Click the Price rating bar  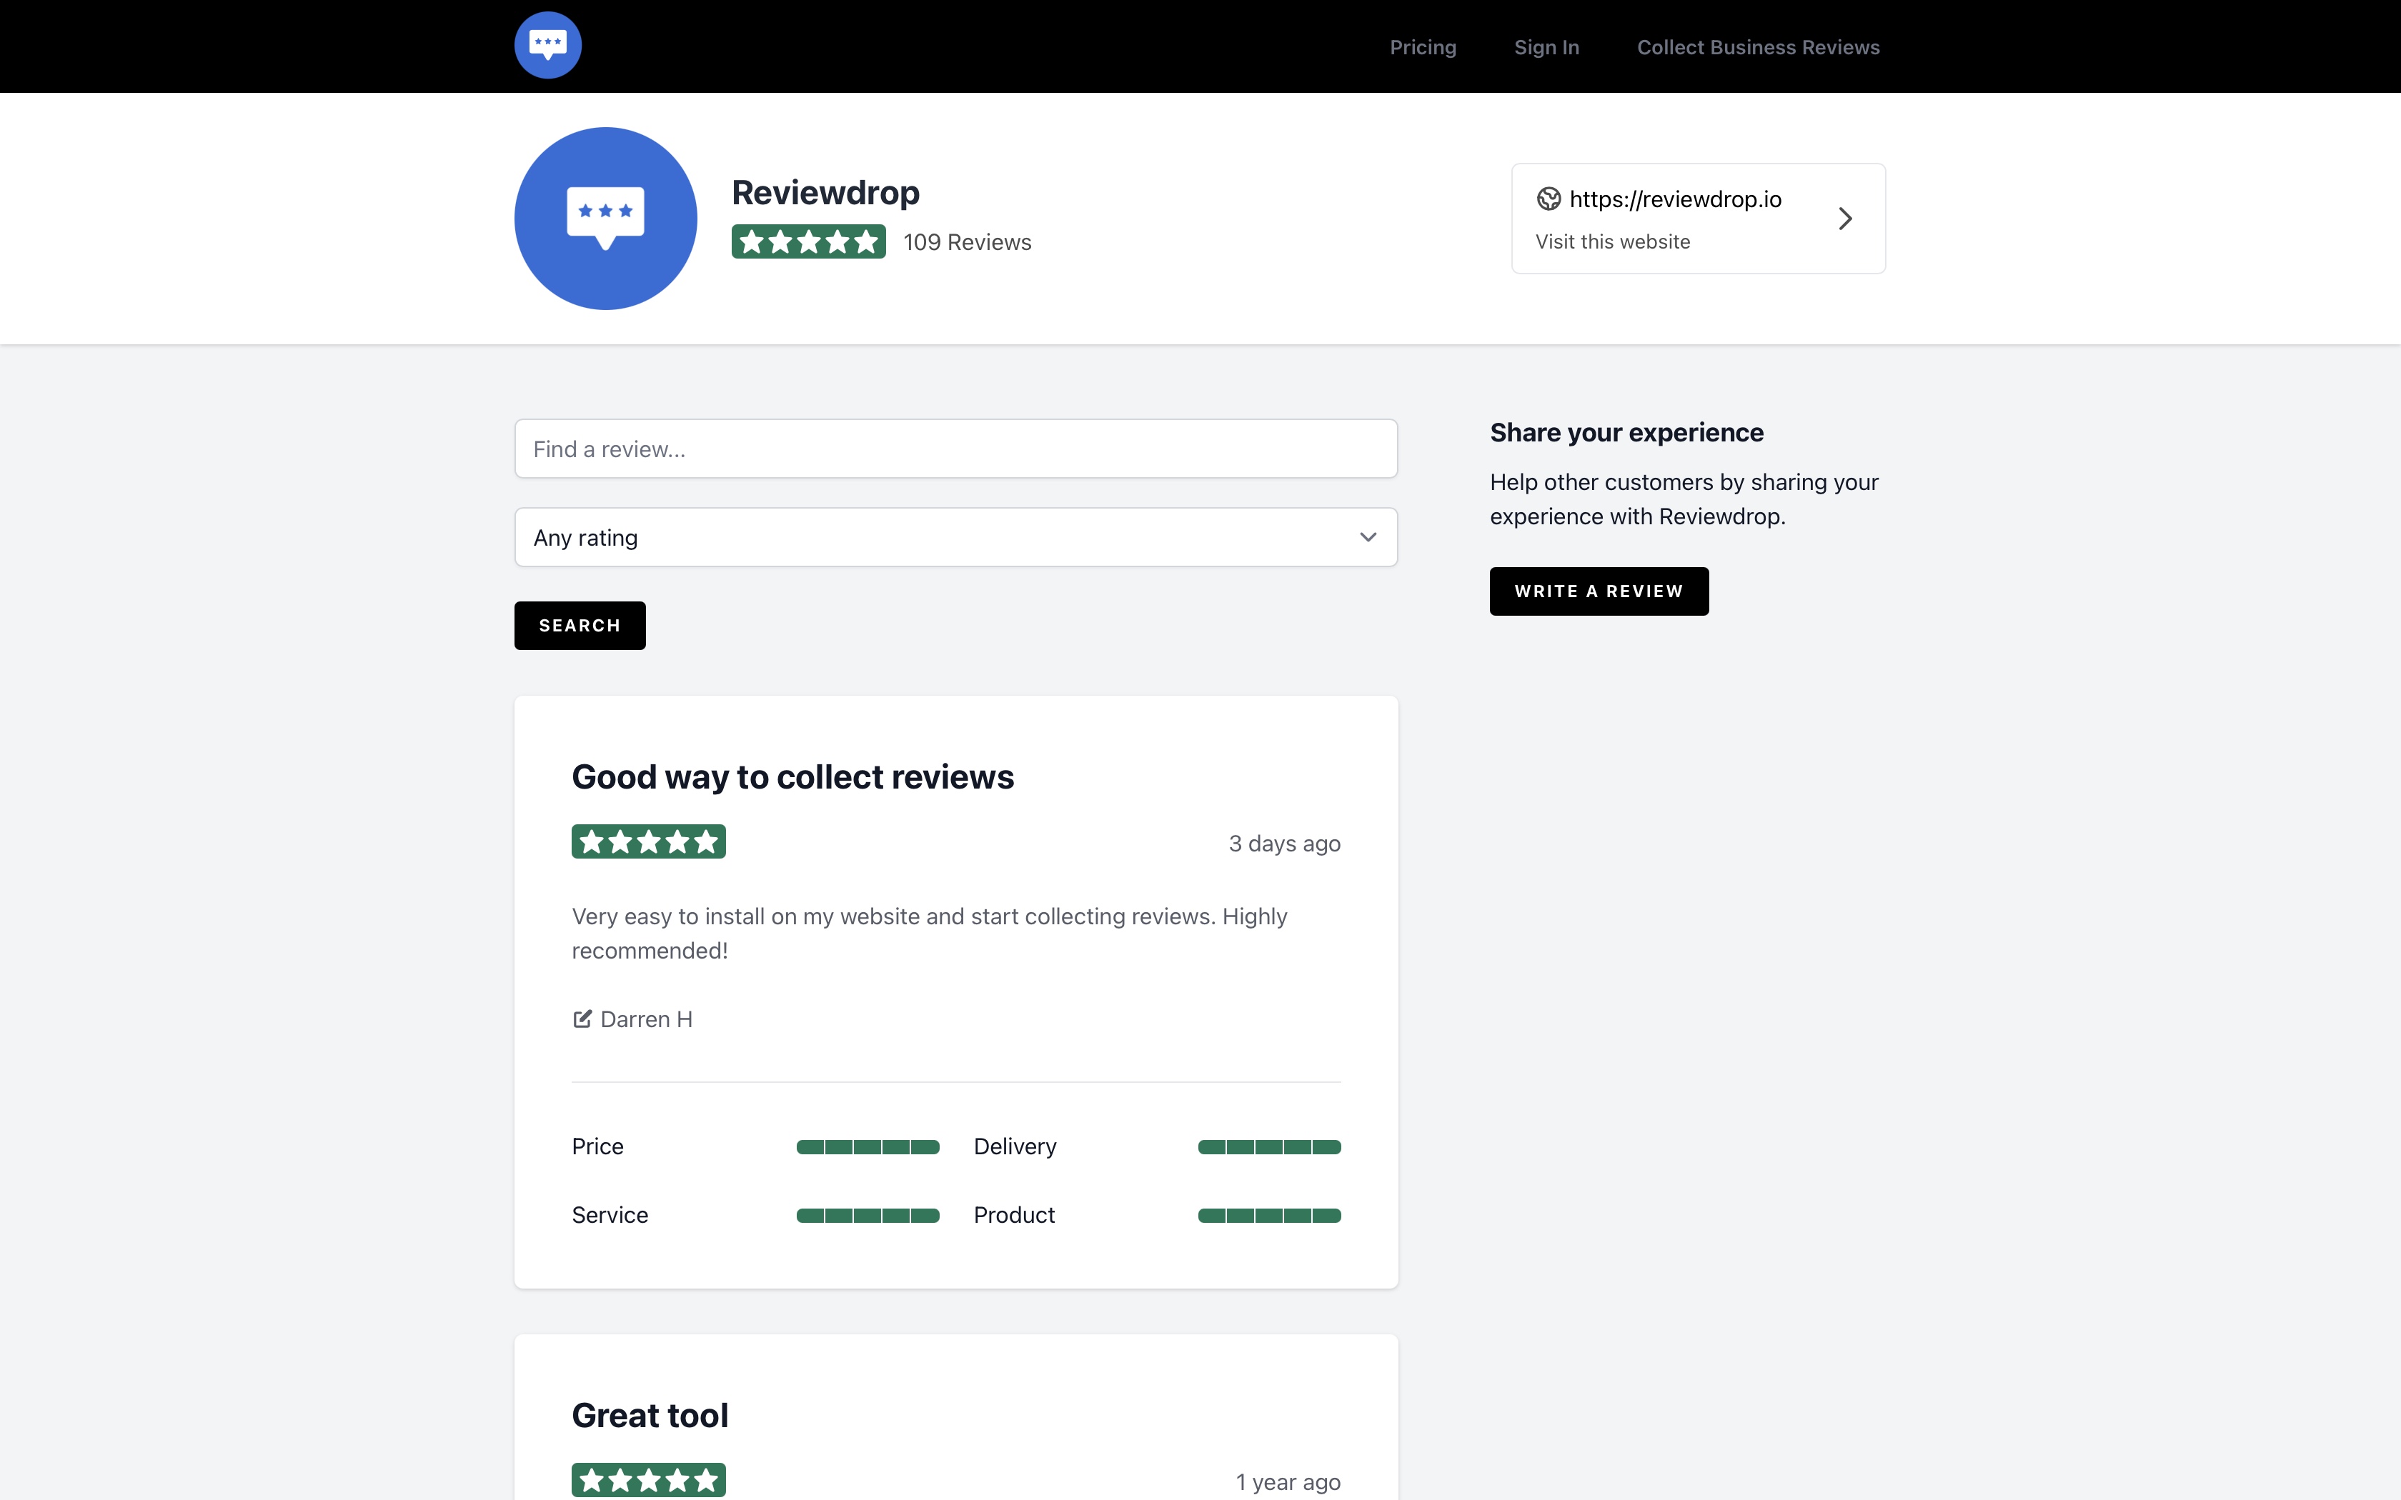867,1147
